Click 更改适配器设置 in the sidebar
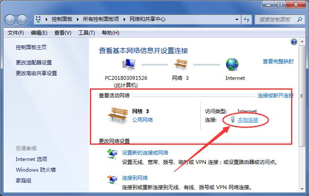 click(34, 62)
